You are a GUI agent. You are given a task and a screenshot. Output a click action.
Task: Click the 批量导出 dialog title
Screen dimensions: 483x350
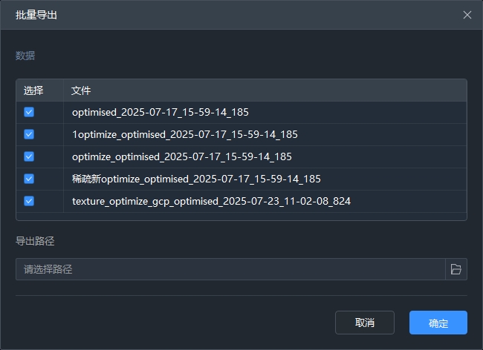[x=36, y=15]
